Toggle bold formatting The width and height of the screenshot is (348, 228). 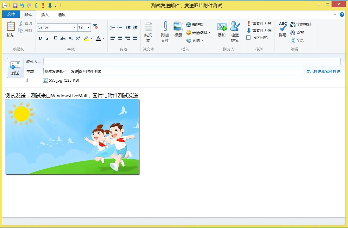point(40,38)
